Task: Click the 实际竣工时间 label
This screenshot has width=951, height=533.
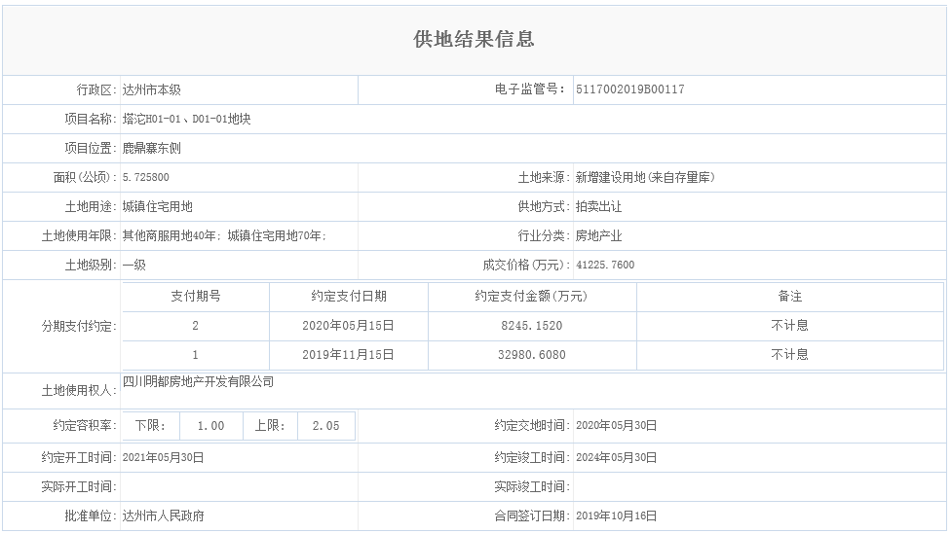Action: point(532,486)
